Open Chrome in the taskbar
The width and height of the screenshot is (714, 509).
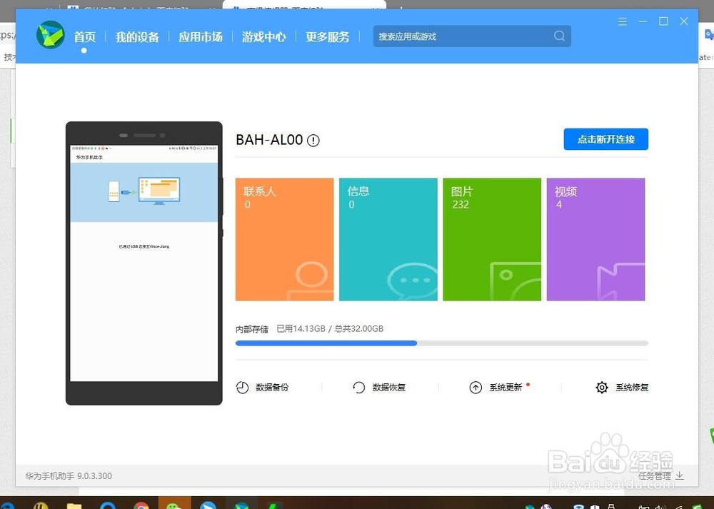[141, 505]
